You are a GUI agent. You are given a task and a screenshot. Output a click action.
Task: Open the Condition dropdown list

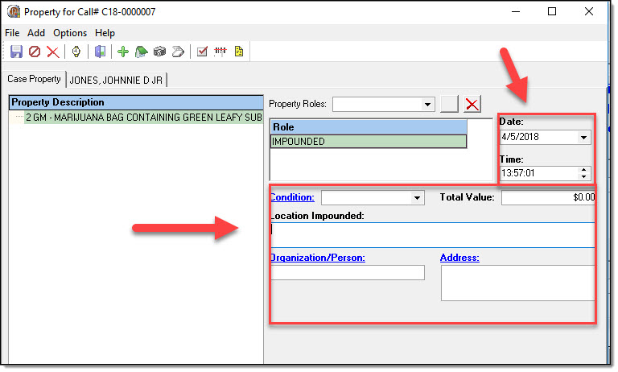[417, 197]
